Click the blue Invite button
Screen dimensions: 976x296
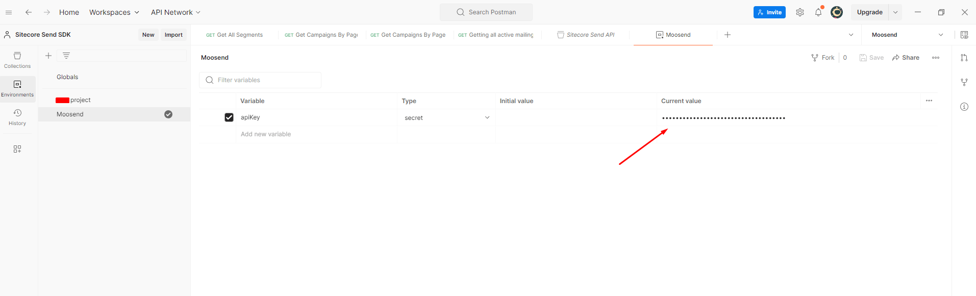[x=769, y=12]
